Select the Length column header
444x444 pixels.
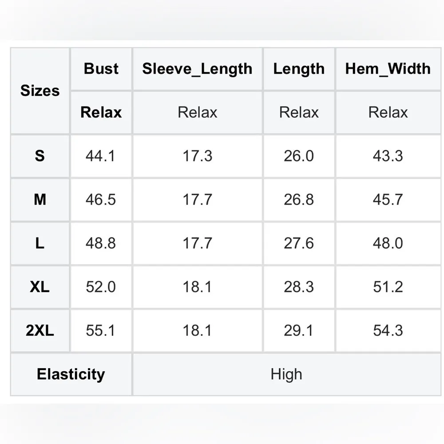point(299,69)
